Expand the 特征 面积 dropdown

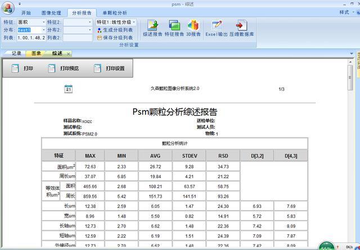(44, 22)
